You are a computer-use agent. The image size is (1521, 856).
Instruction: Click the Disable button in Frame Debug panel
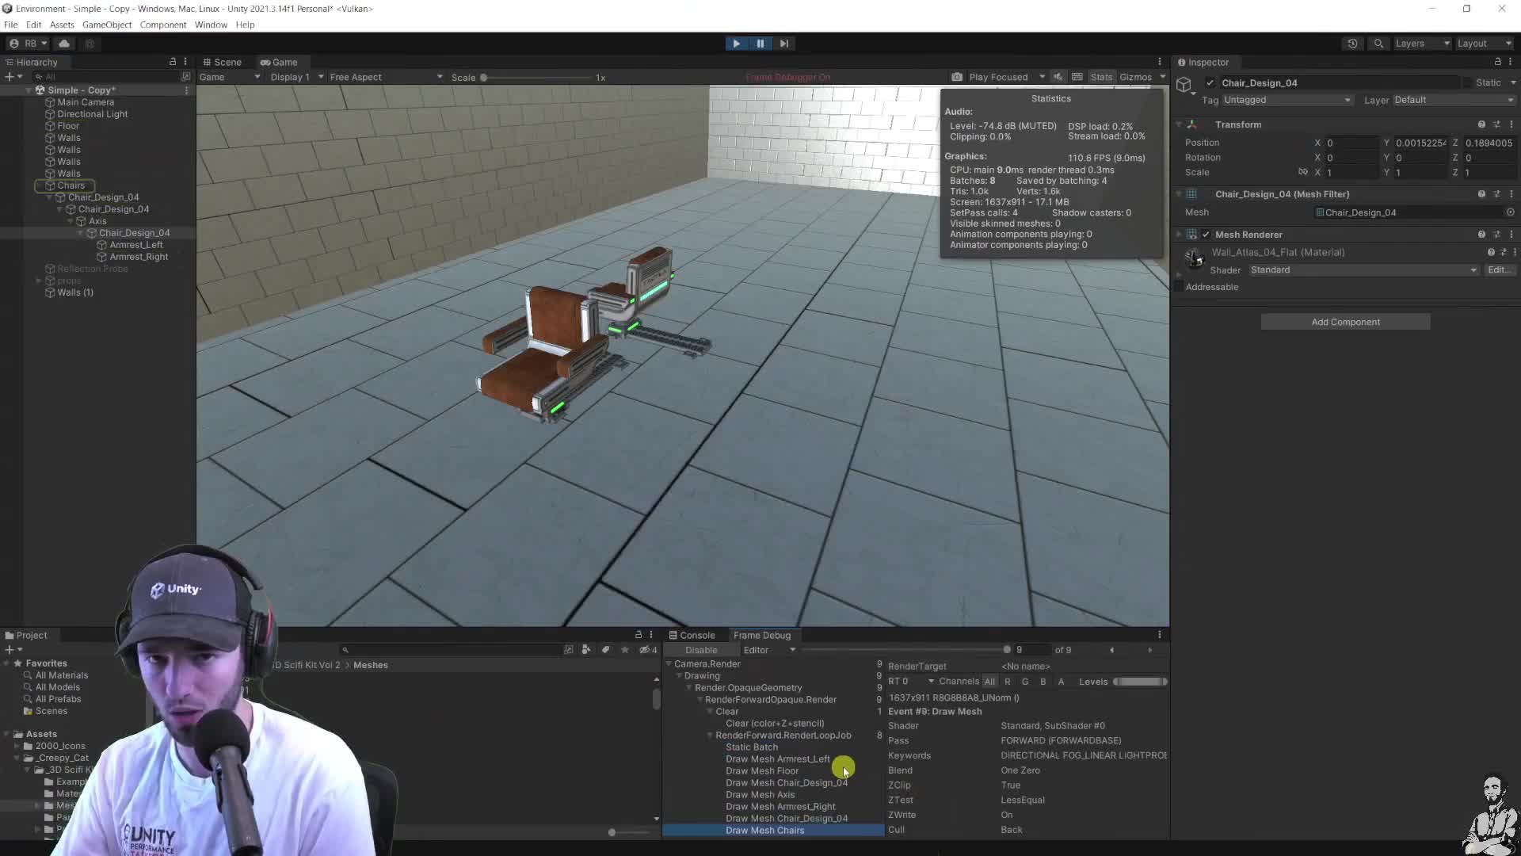(700, 649)
